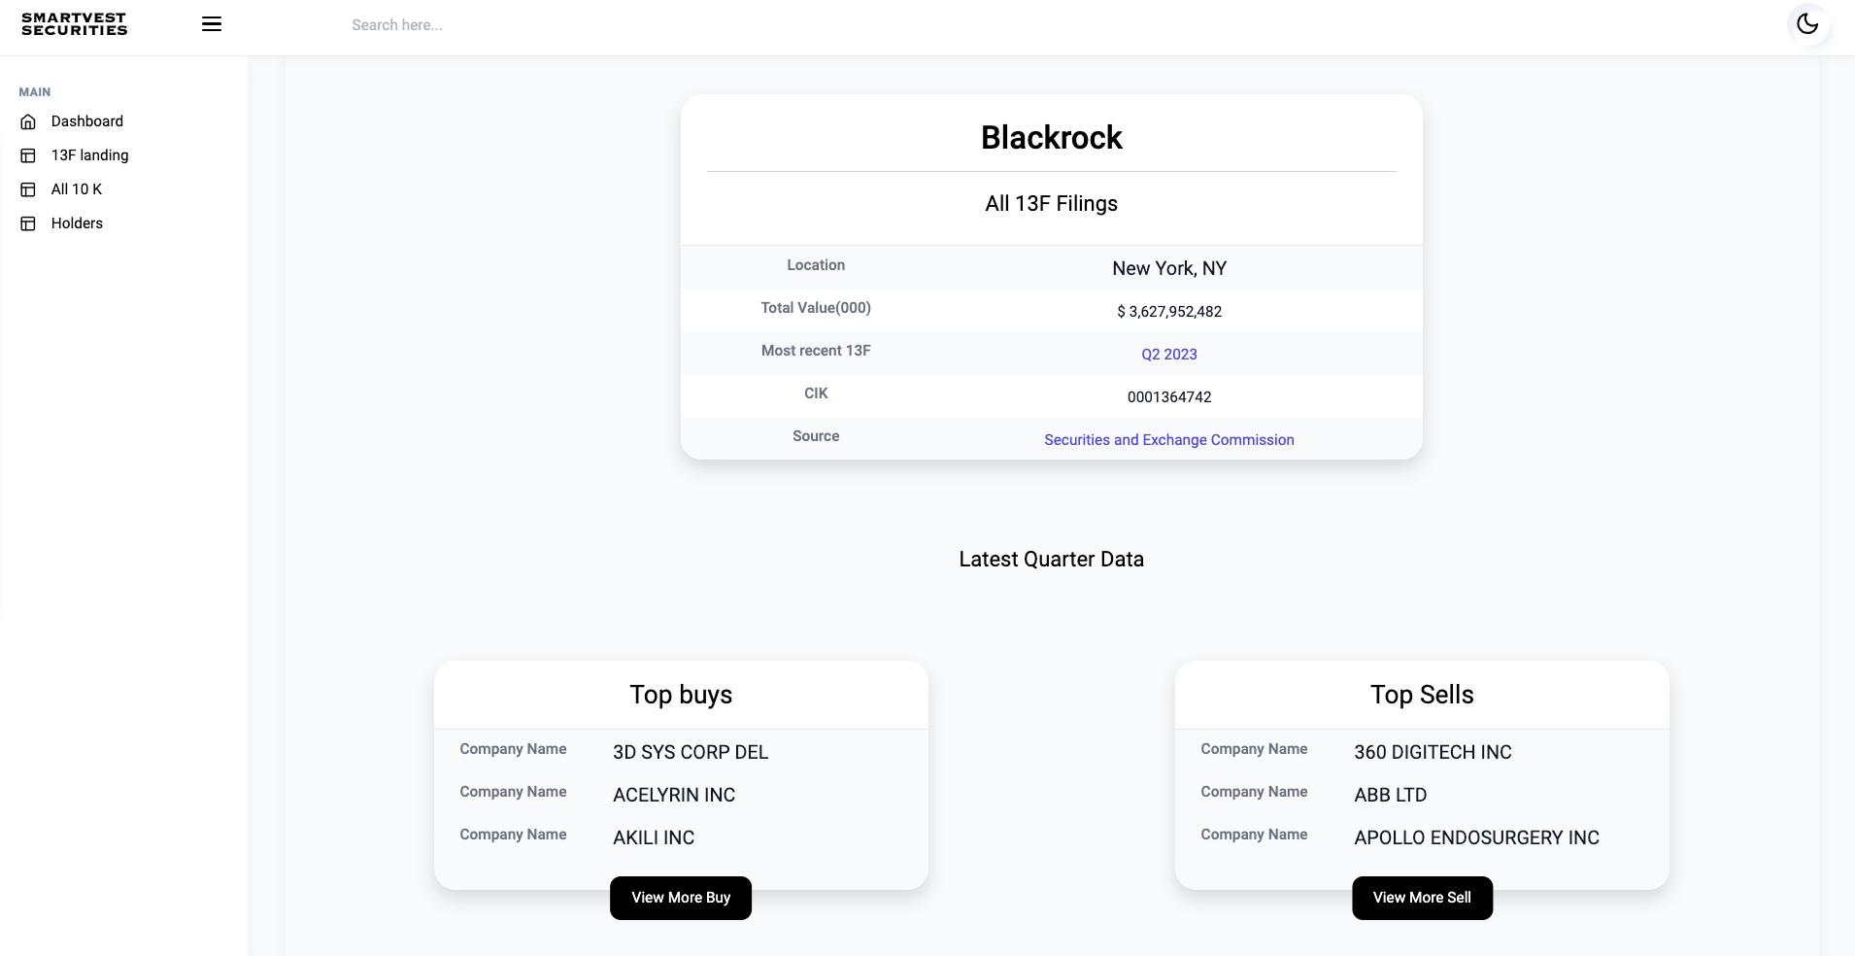Click the Dashboard home icon
This screenshot has width=1855, height=956.
(x=28, y=121)
